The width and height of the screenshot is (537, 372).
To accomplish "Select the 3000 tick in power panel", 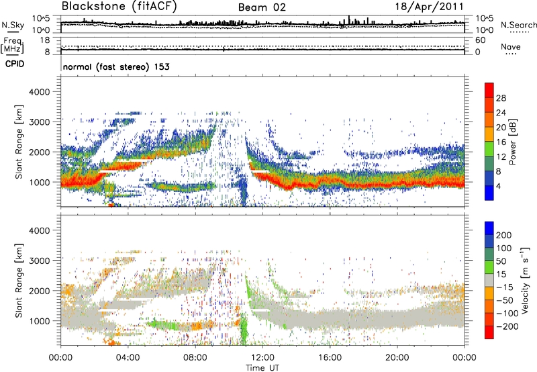I will coord(39,122).
